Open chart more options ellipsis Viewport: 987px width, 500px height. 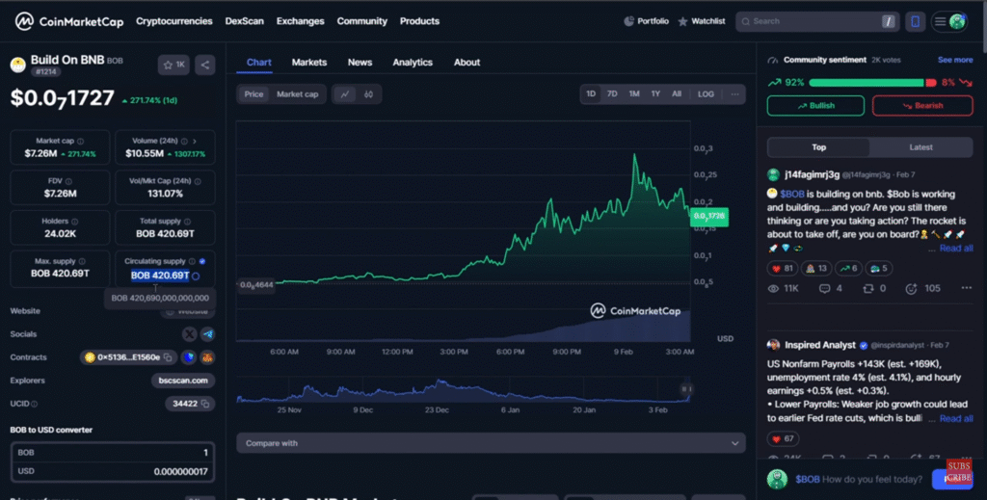(734, 93)
